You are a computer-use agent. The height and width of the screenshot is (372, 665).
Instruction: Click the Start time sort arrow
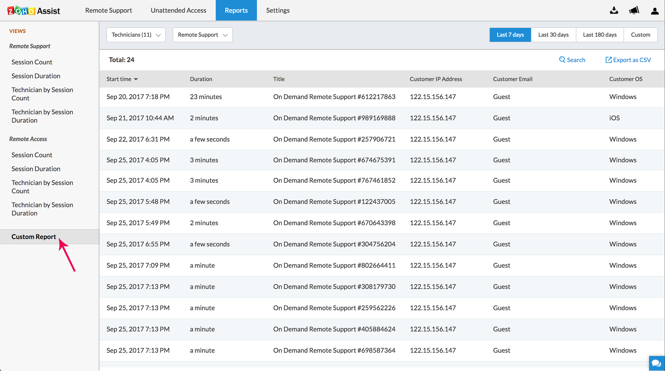(x=136, y=79)
